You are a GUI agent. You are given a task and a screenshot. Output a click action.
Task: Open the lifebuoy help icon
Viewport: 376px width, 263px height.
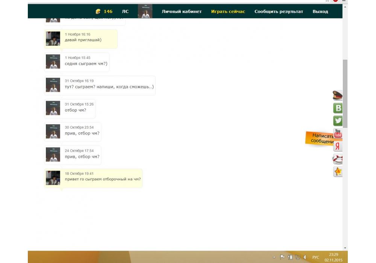(337, 159)
